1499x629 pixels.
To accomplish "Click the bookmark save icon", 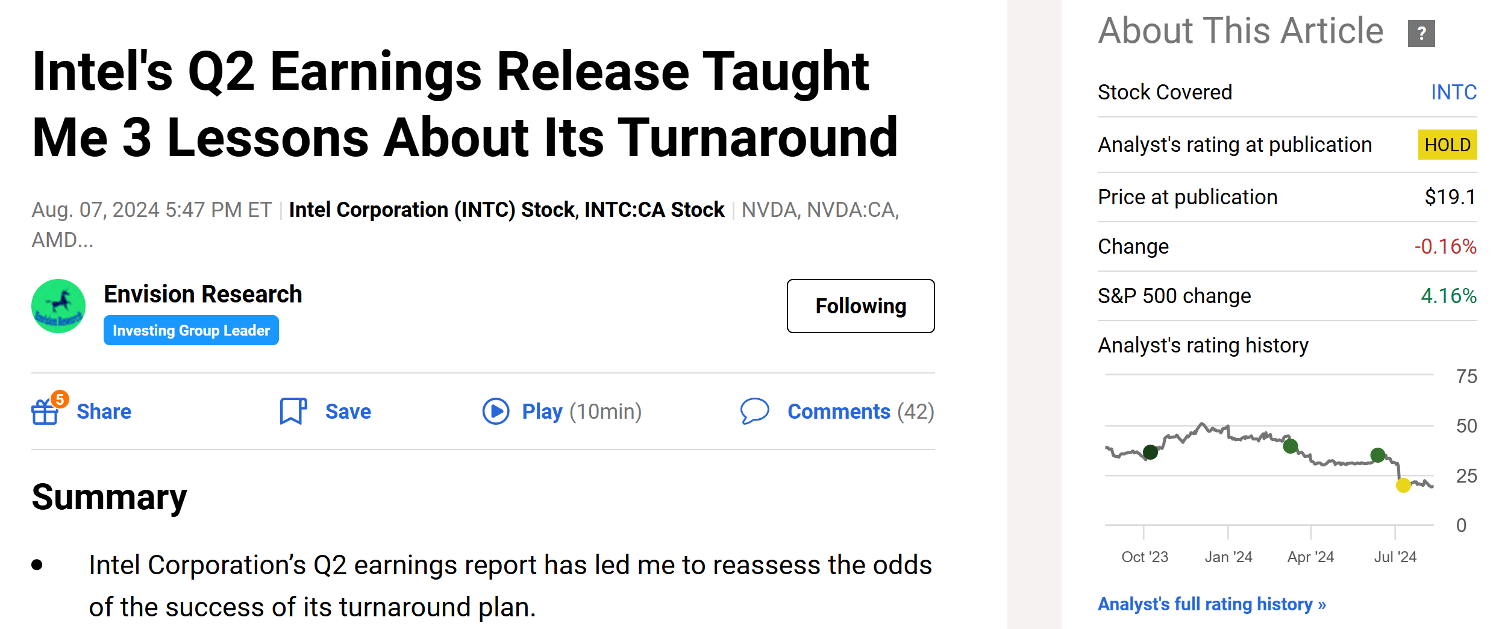I will click(x=293, y=412).
